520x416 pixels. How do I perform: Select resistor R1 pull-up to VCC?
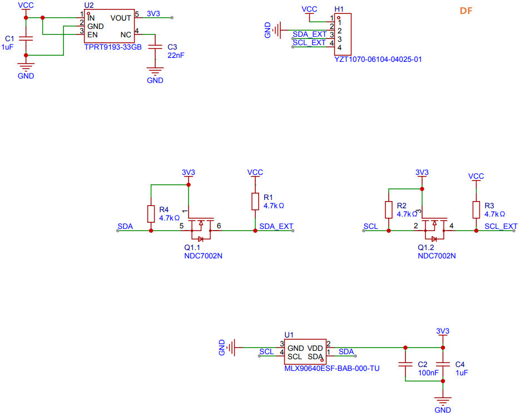(255, 201)
